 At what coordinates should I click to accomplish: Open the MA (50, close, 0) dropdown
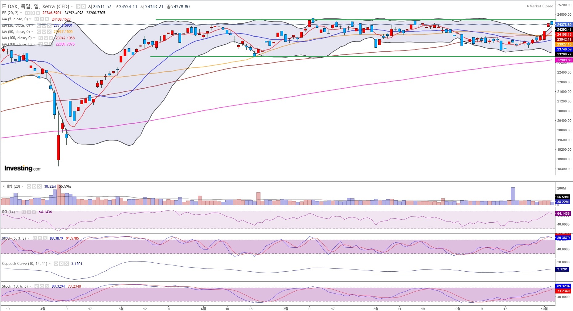[x=32, y=32]
